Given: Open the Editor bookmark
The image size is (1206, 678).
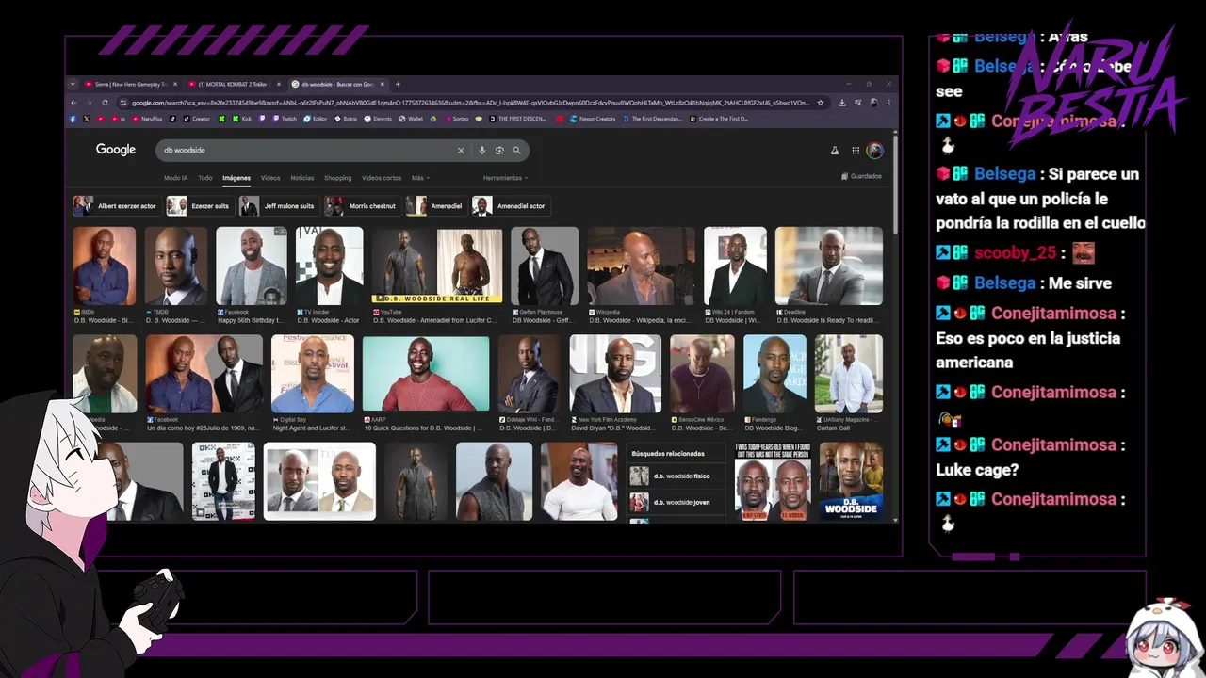Looking at the screenshot, I should (315, 119).
